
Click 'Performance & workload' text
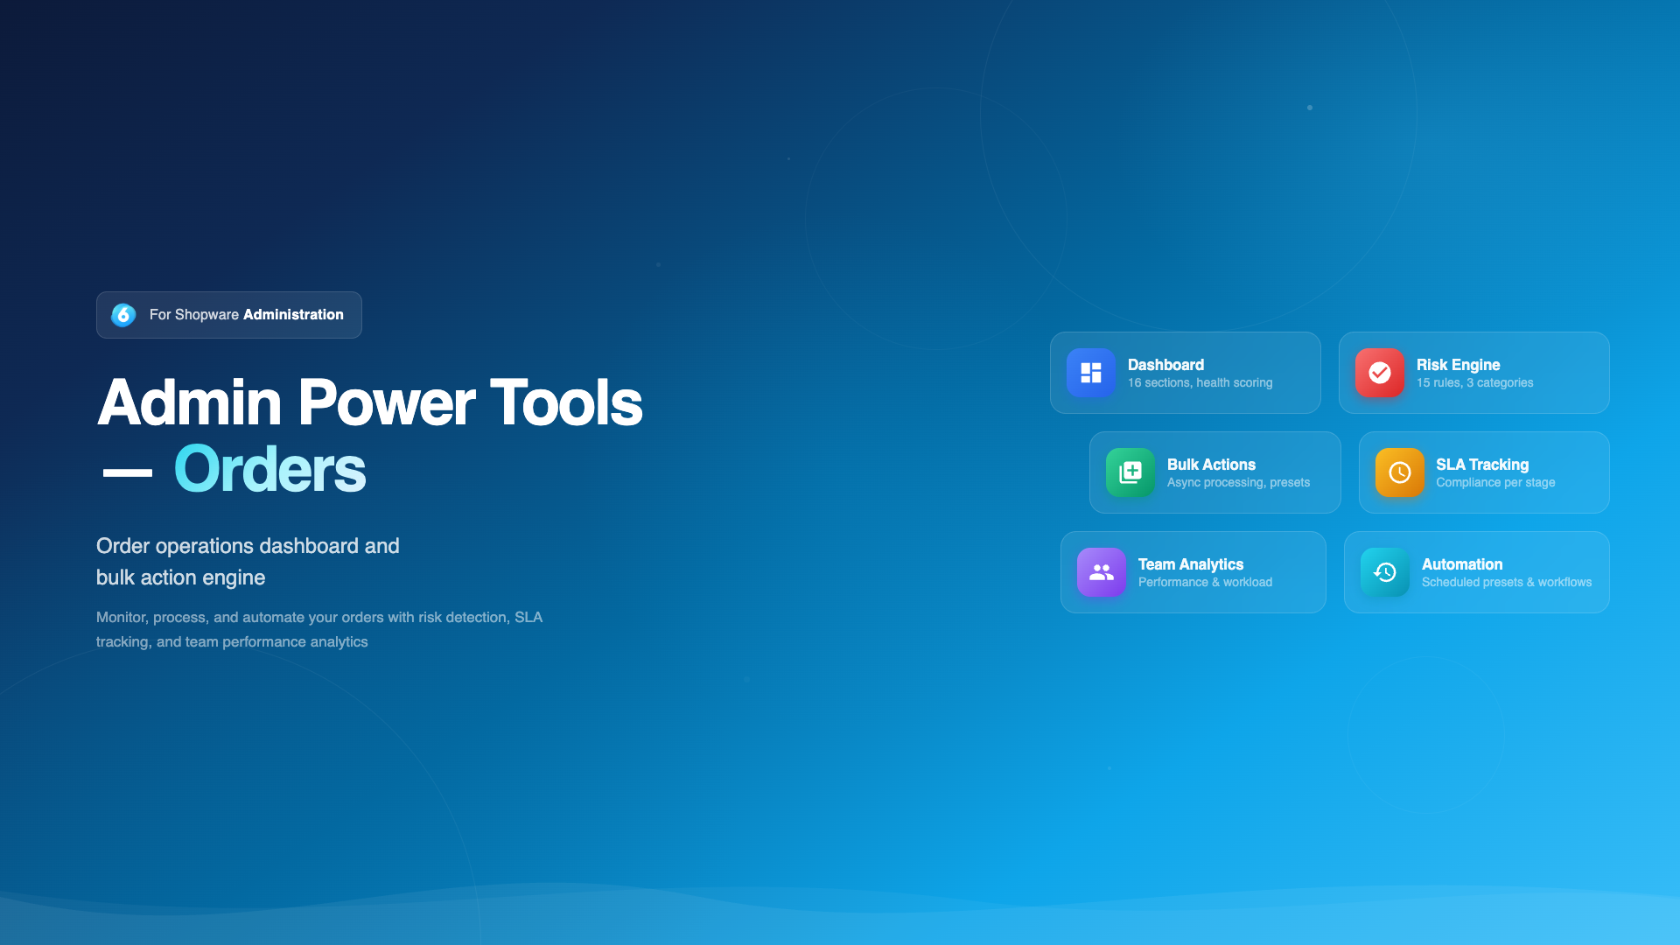pyautogui.click(x=1205, y=583)
